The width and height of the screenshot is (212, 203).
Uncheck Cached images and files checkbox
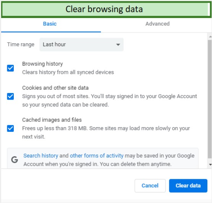[10, 128]
